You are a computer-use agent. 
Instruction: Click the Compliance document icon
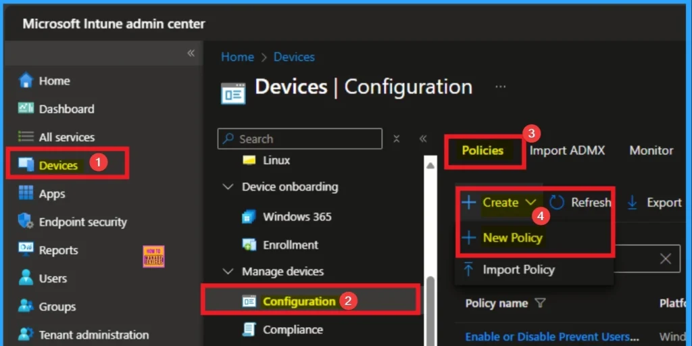click(249, 330)
